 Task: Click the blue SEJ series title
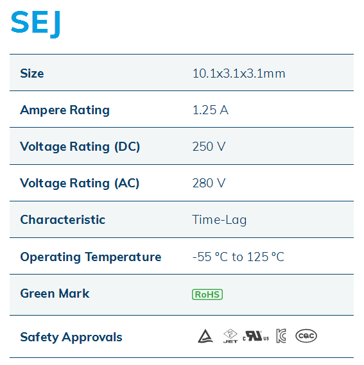36,24
